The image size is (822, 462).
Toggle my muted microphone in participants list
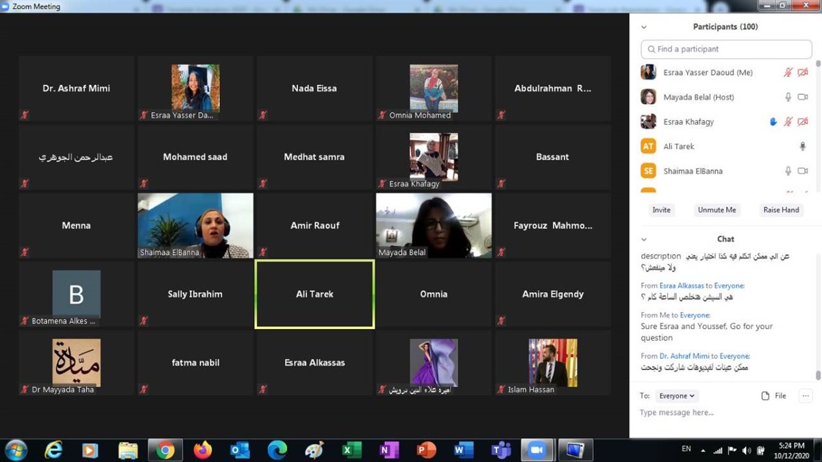(x=788, y=73)
